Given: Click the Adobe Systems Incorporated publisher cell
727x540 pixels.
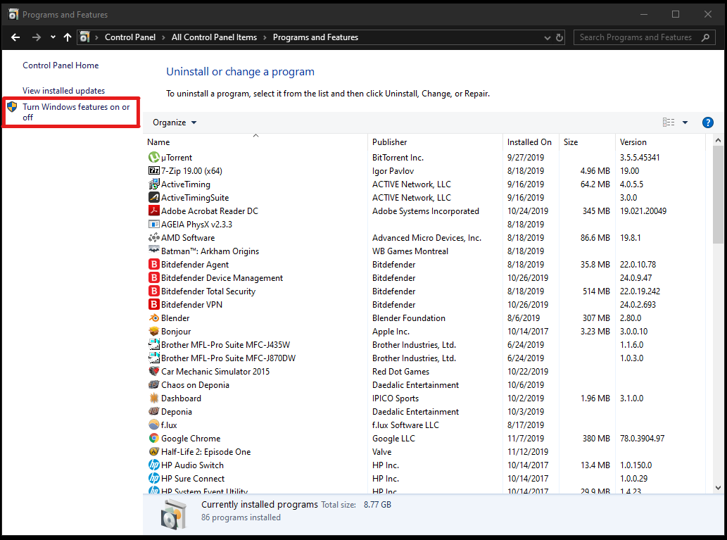Looking at the screenshot, I should point(426,211).
